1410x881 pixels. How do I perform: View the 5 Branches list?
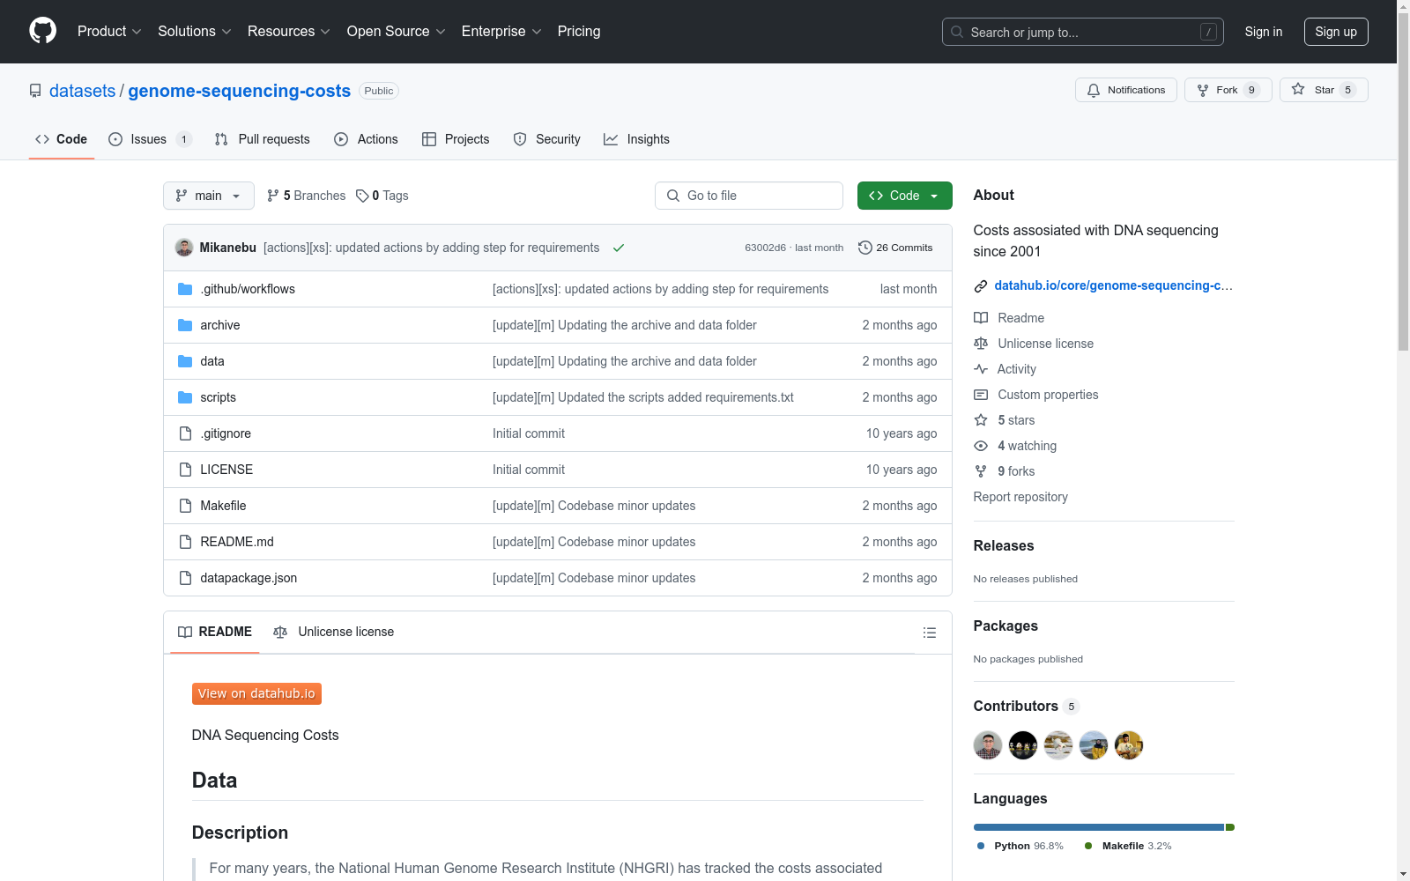click(x=306, y=196)
